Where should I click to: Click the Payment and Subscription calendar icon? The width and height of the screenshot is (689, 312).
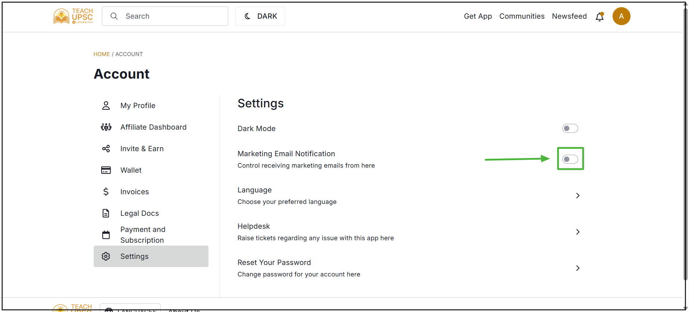point(106,235)
